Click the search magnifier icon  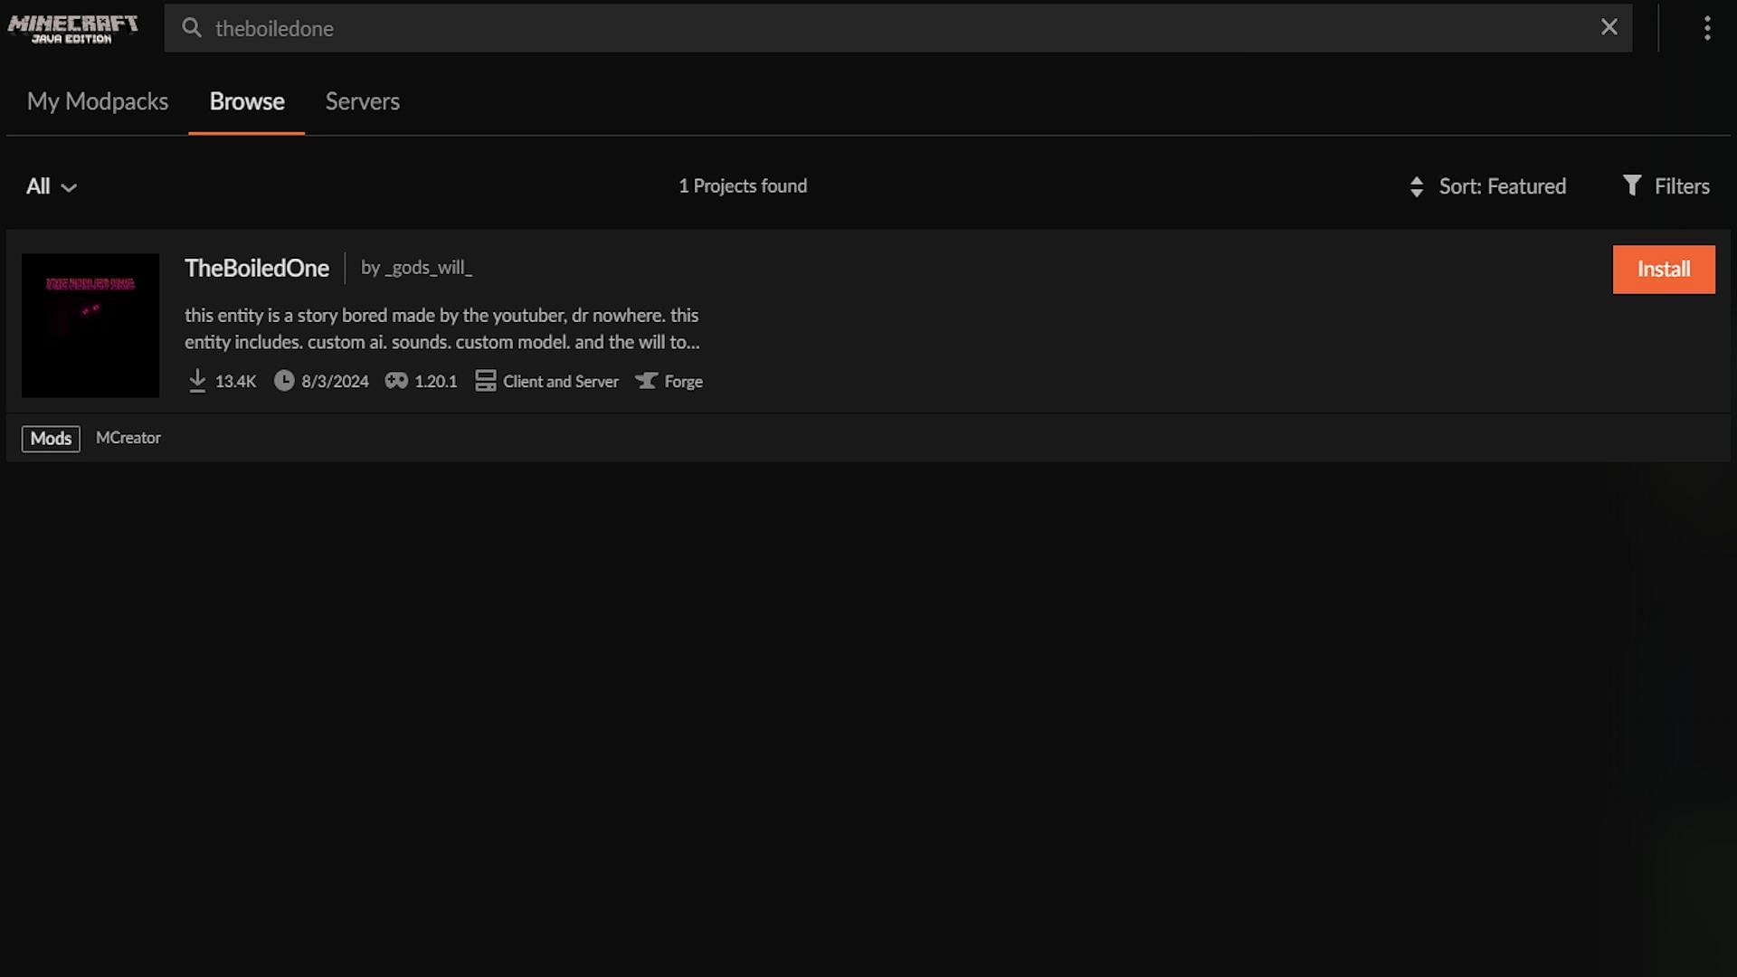(x=191, y=28)
